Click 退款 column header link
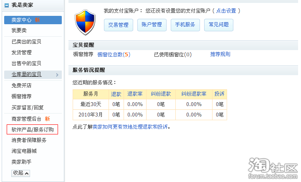Viewport: 301px width, 182px height. pos(116,94)
